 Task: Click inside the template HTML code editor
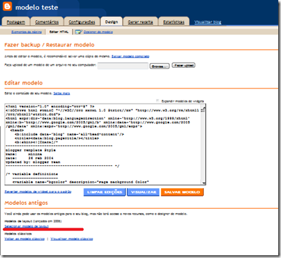103,145
